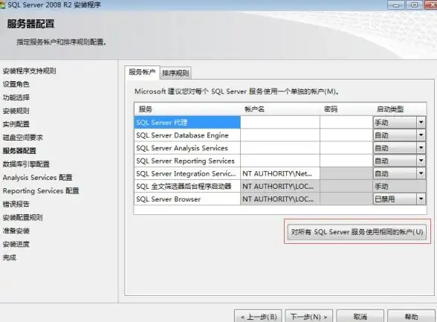Click account name field for SQL Server 代理

tap(279, 123)
